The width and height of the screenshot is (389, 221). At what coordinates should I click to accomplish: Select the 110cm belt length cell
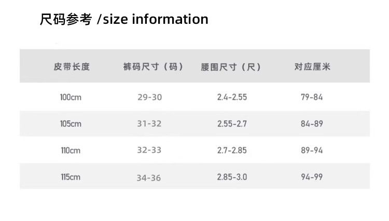pyautogui.click(x=71, y=151)
